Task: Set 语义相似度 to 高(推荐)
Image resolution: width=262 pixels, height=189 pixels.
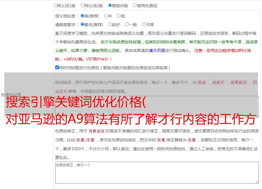Action: point(82,16)
